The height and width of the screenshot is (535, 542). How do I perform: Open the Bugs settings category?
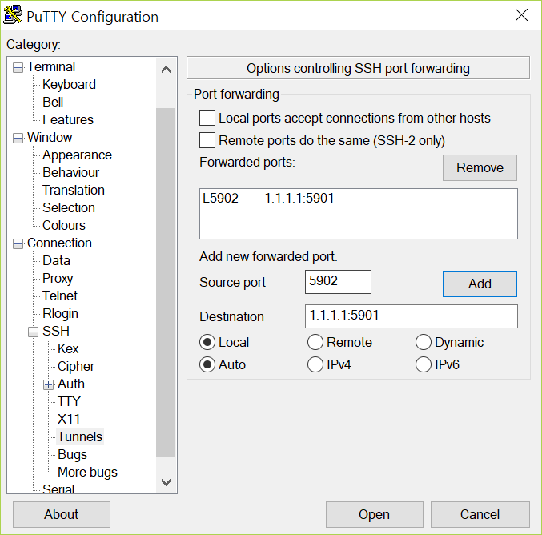72,455
